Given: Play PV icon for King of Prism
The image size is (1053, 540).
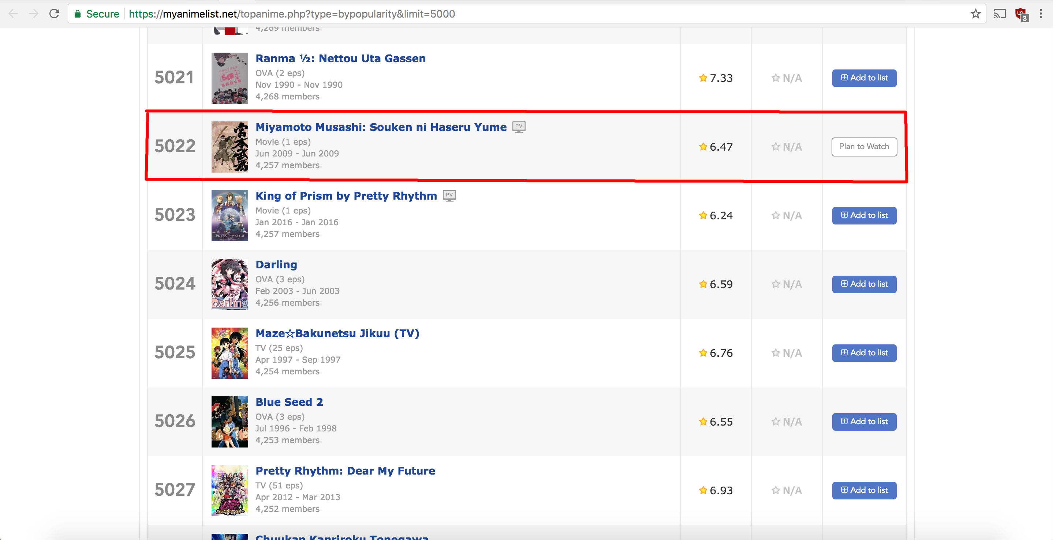Looking at the screenshot, I should coord(449,196).
